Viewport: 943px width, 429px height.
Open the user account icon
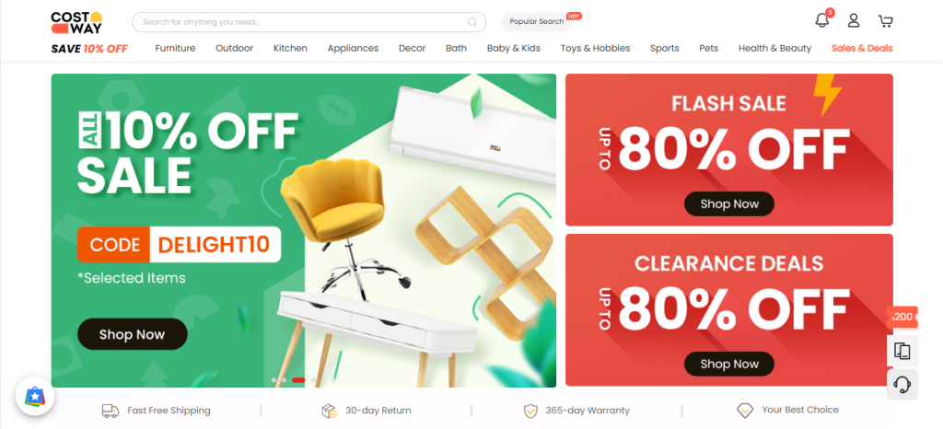pyautogui.click(x=854, y=21)
